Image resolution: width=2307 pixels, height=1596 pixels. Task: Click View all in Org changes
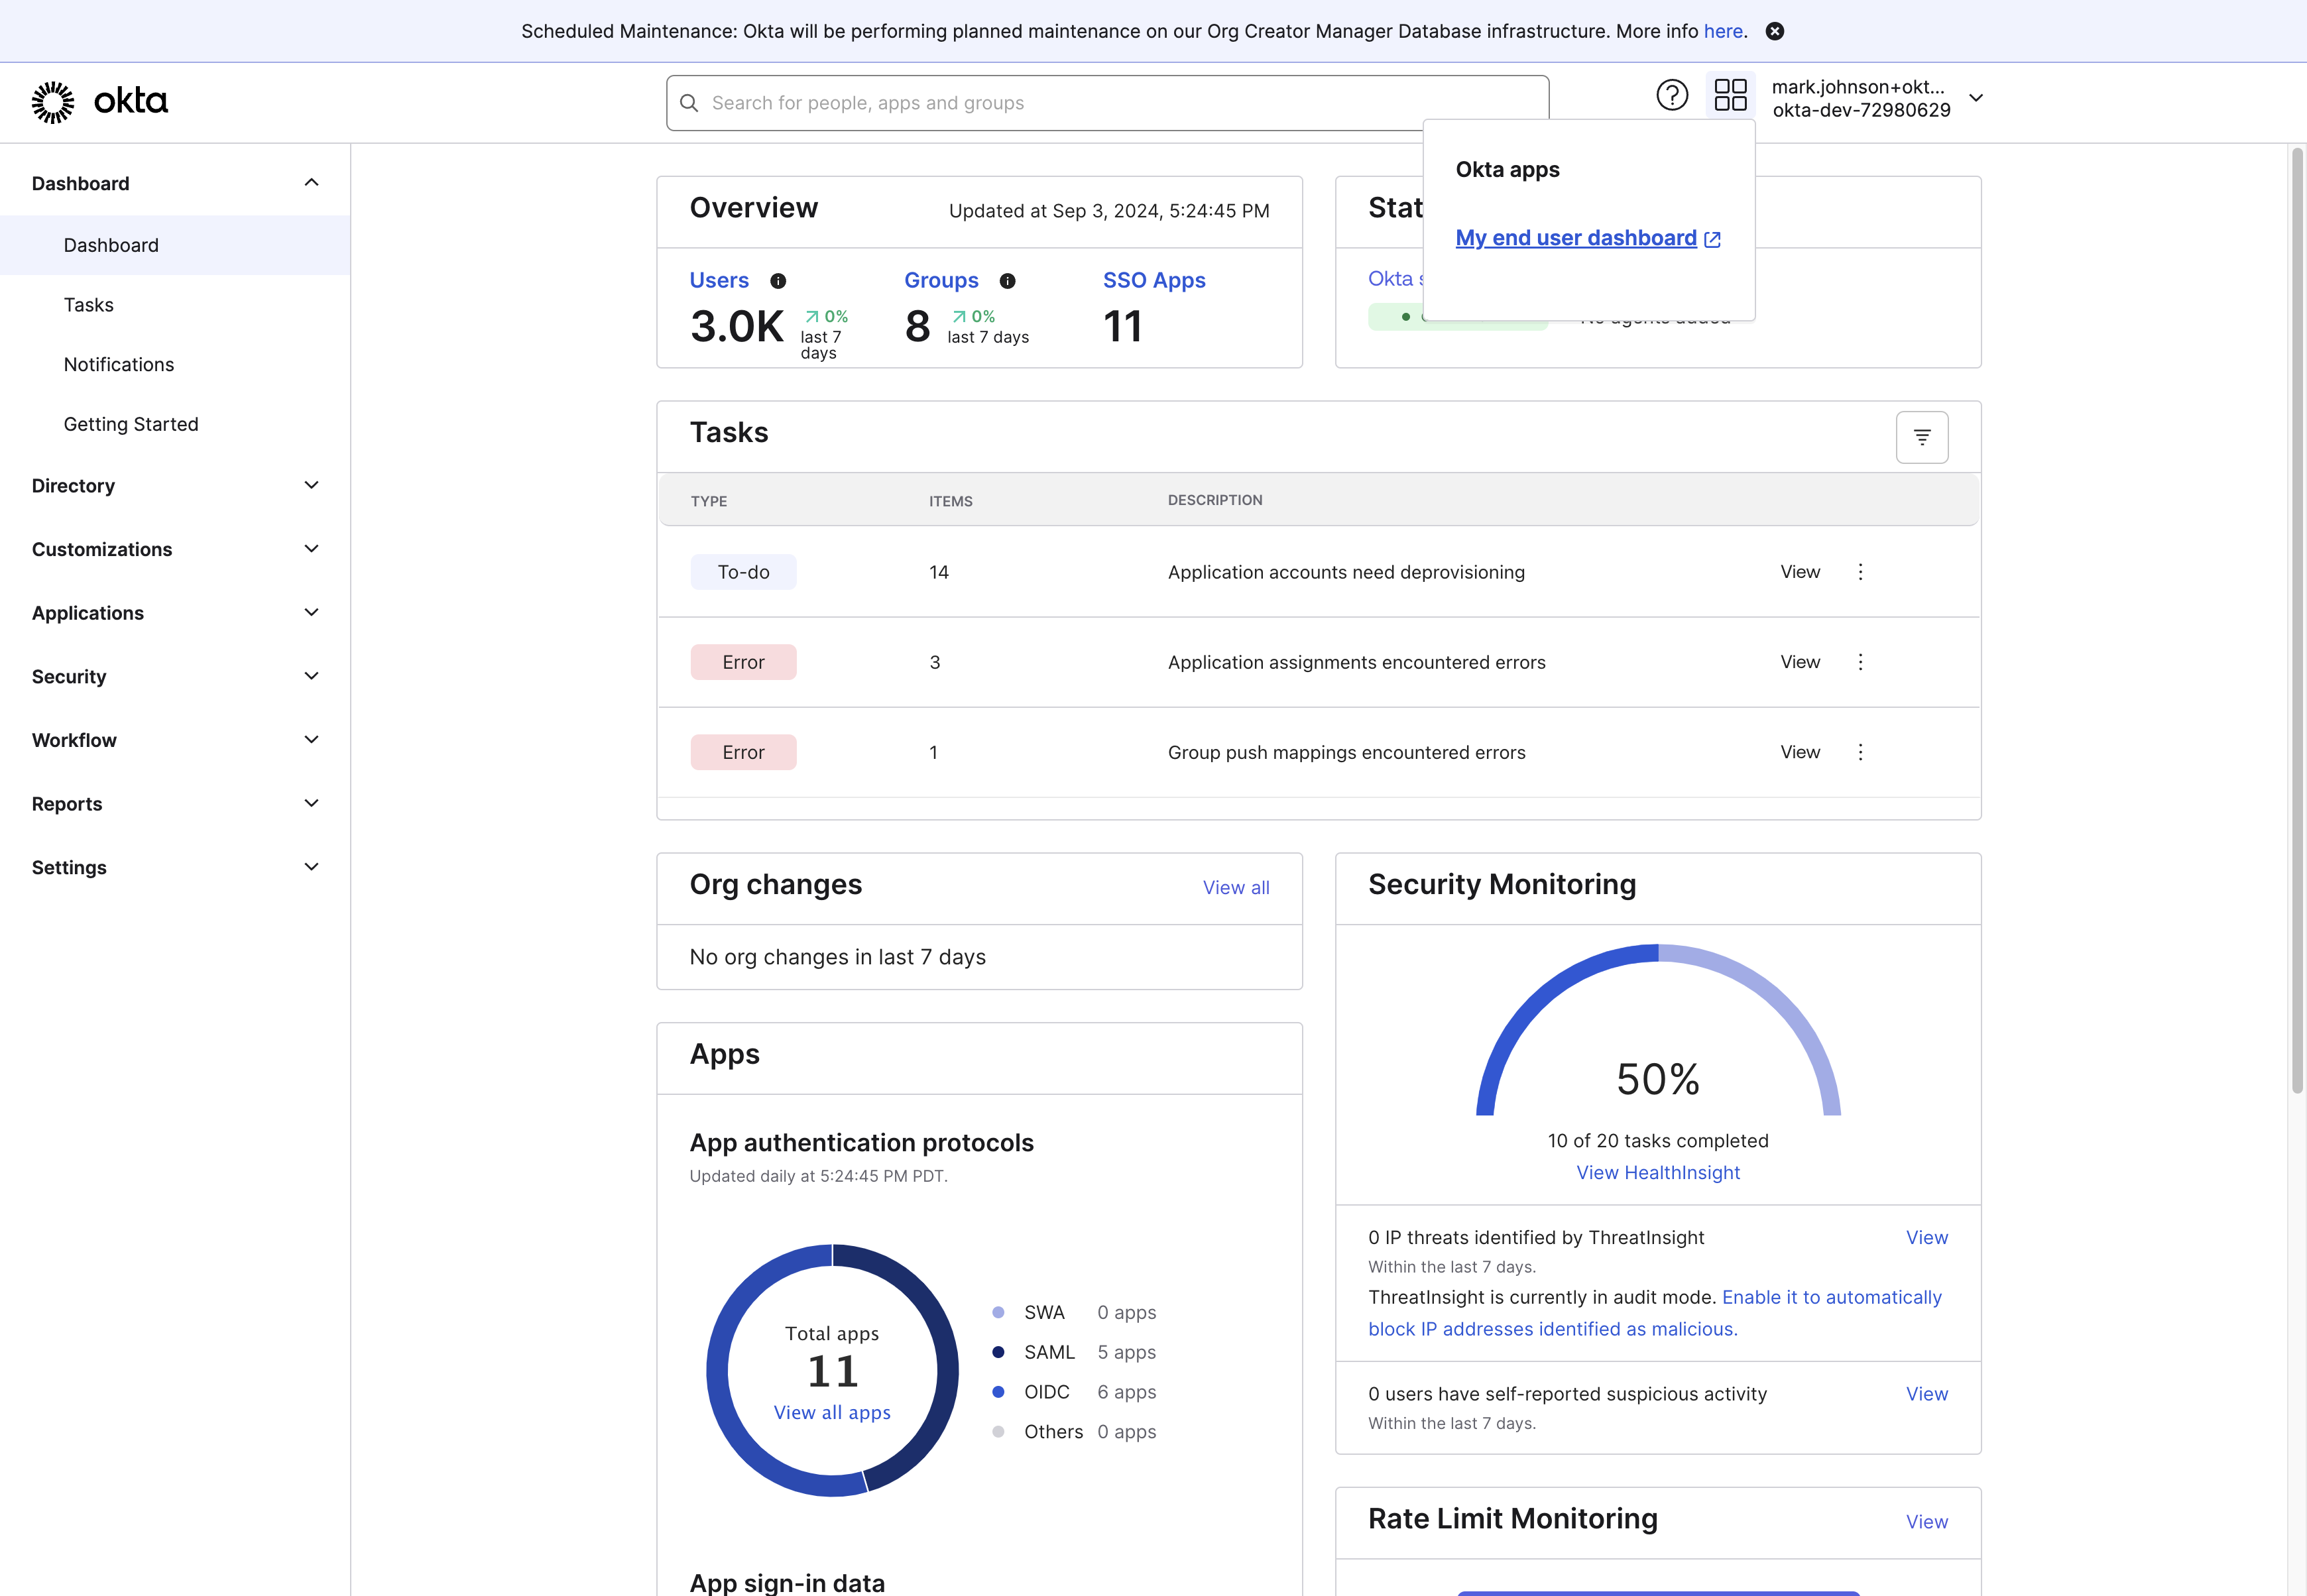pyautogui.click(x=1236, y=888)
